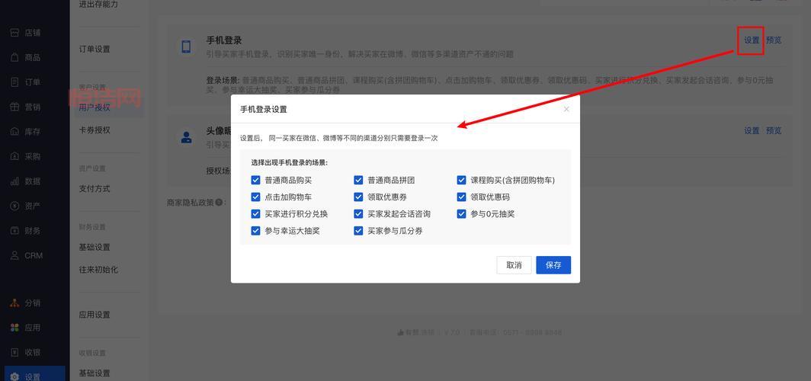Click 预览 link for 手机登录
Image resolution: width=811 pixels, height=381 pixels.
tap(774, 40)
